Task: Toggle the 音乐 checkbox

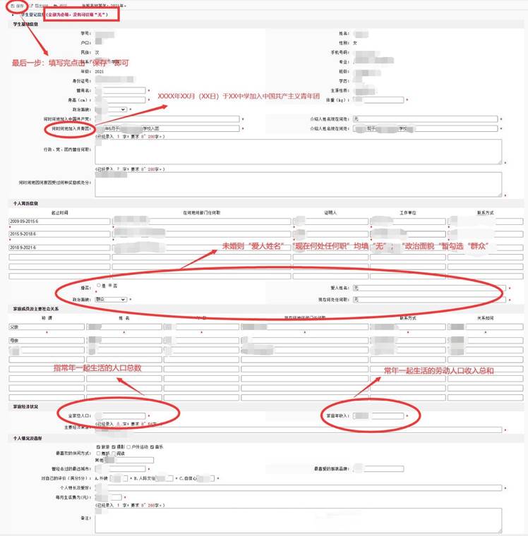Action: pyautogui.click(x=152, y=447)
